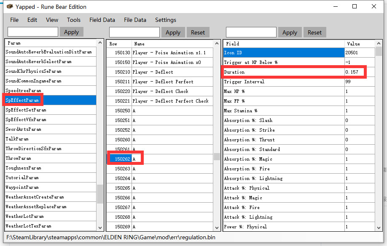
Task: Open the View menu
Action: click(52, 20)
